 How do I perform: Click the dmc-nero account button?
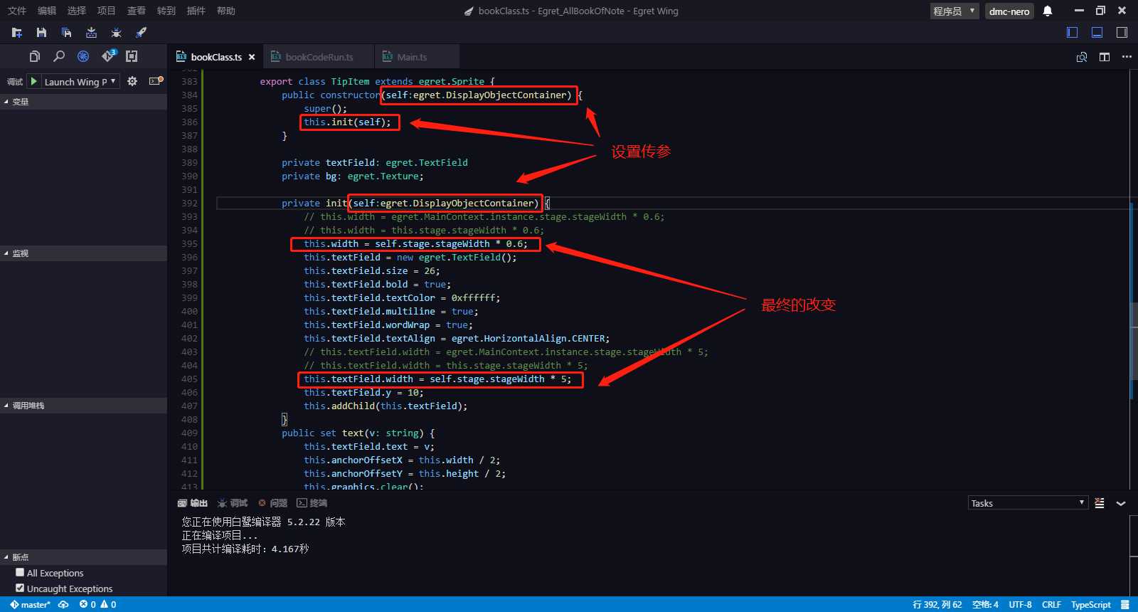click(1009, 11)
